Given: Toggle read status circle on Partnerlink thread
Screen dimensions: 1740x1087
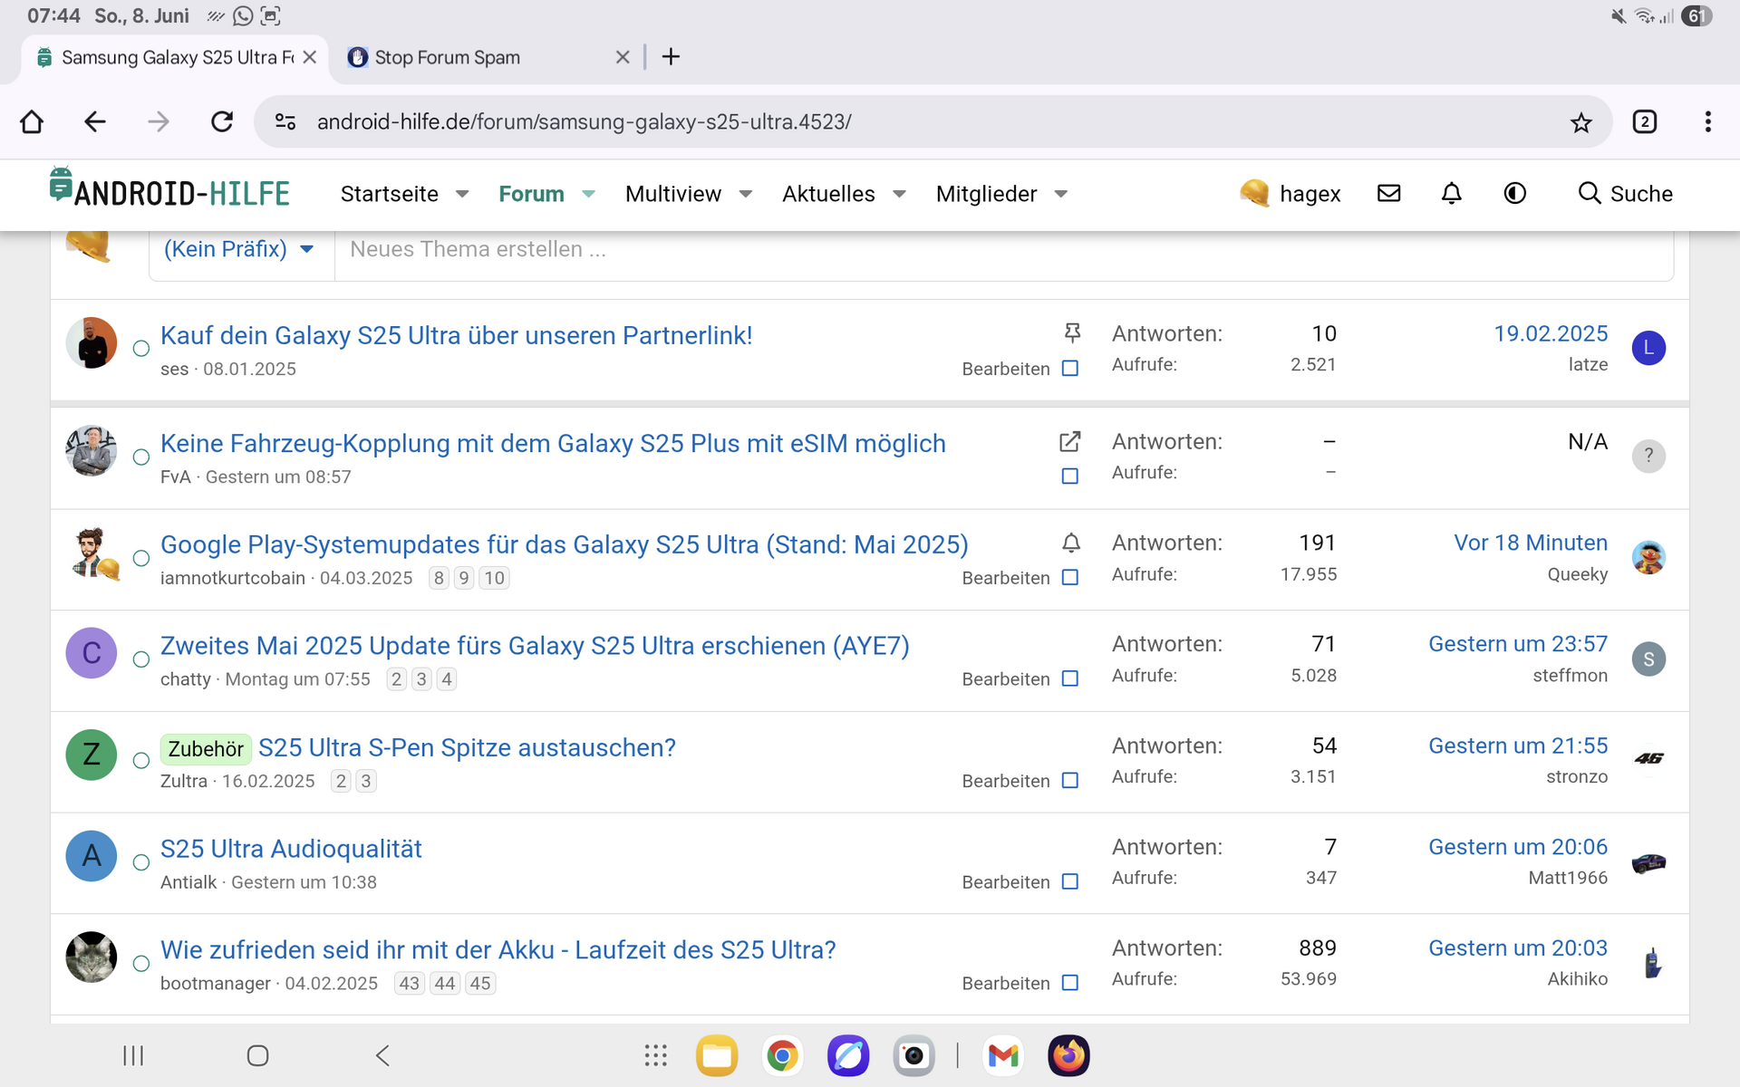Looking at the screenshot, I should [x=140, y=349].
